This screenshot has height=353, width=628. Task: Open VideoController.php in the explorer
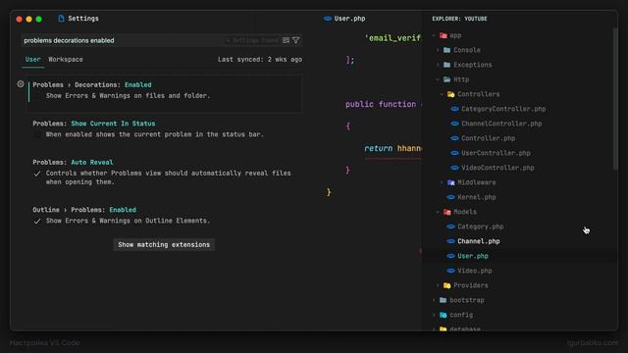pyautogui.click(x=497, y=168)
